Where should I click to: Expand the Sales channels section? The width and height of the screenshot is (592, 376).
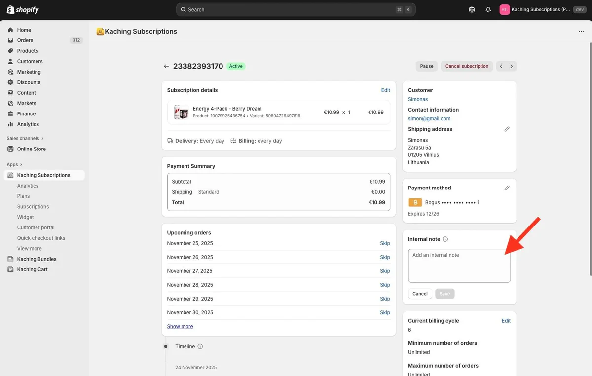pyautogui.click(x=25, y=138)
